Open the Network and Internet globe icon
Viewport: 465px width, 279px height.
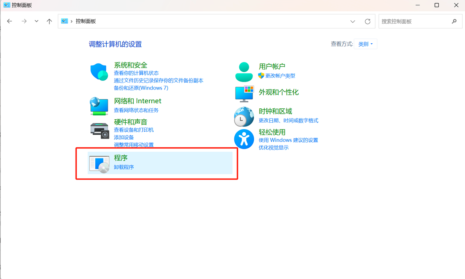click(99, 105)
